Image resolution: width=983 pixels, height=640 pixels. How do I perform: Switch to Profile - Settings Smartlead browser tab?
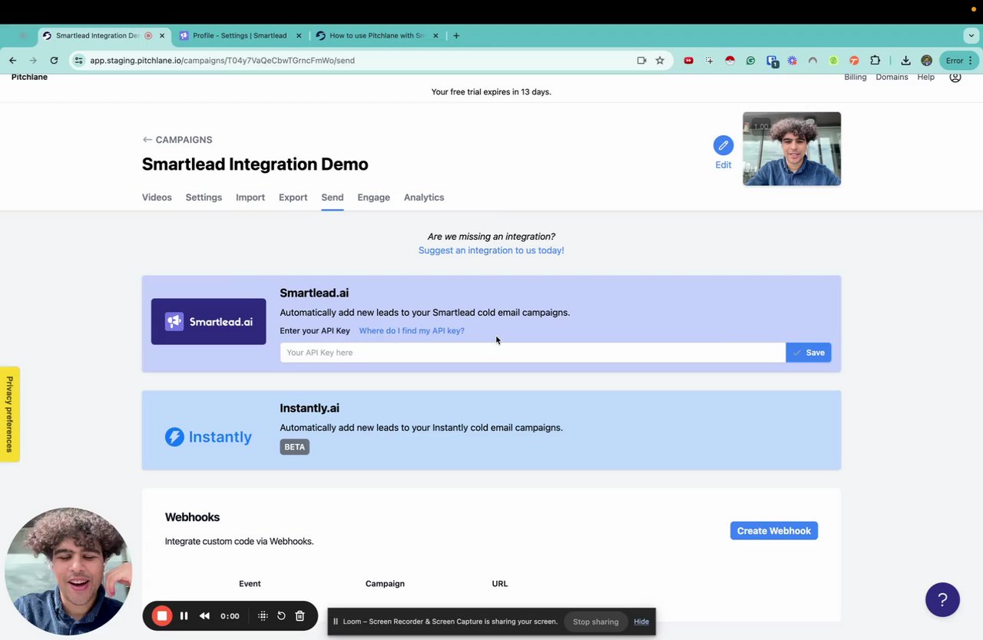[x=240, y=35]
